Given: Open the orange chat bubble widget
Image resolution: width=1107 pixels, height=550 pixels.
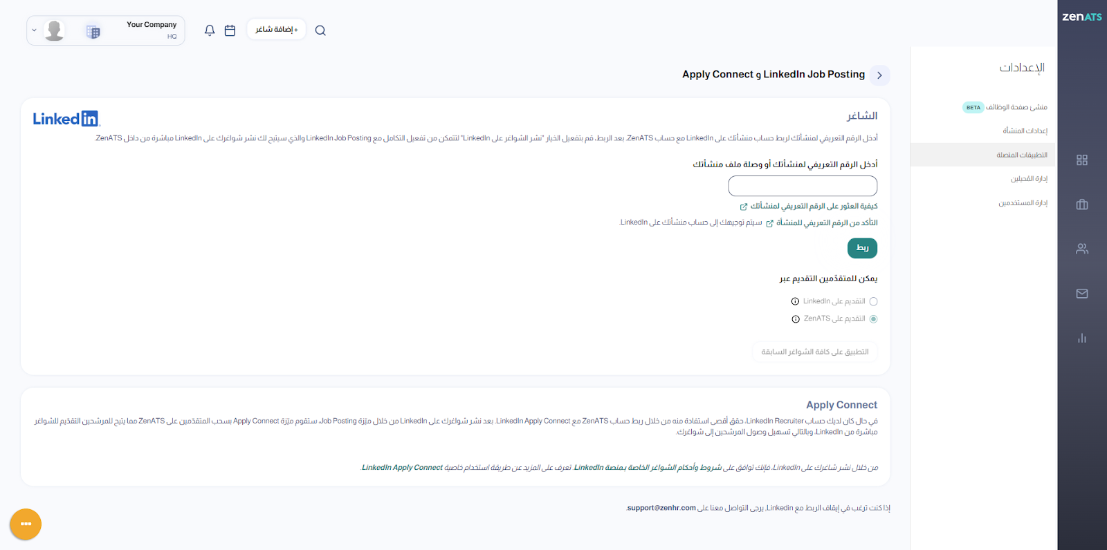Looking at the screenshot, I should click(x=26, y=524).
